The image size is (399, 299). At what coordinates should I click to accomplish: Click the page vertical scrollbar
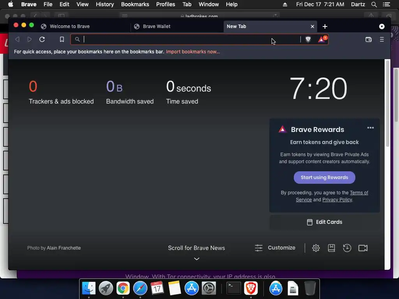(388, 104)
